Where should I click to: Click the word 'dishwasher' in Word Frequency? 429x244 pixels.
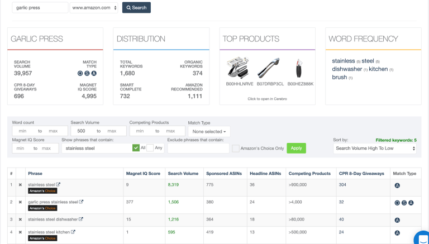coord(347,69)
